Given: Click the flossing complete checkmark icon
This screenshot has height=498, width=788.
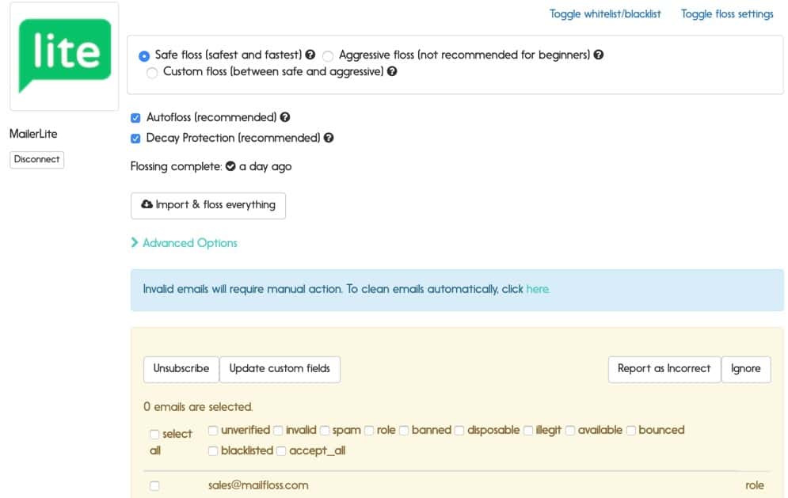Looking at the screenshot, I should click(230, 166).
